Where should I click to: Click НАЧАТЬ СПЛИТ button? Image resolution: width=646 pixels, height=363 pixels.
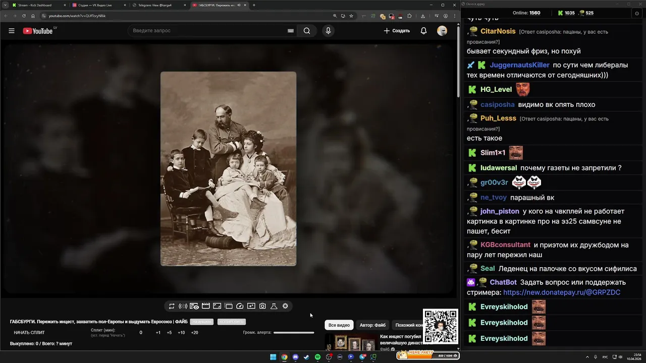(x=29, y=333)
